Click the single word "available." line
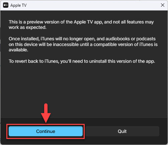168x145 pixels. [x=18, y=50]
